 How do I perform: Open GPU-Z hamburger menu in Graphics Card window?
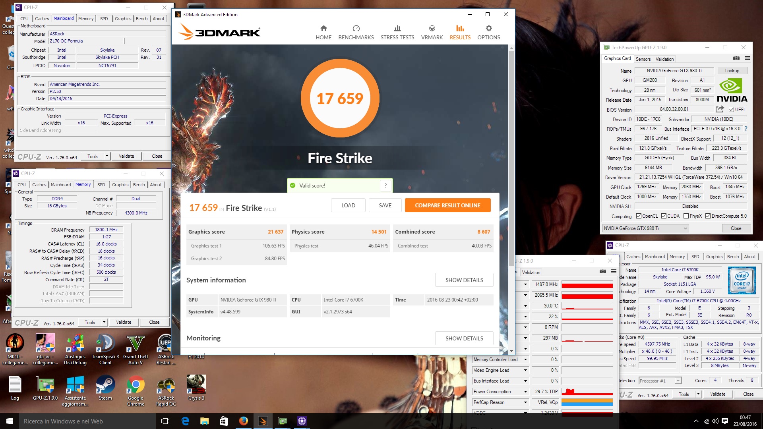(747, 58)
